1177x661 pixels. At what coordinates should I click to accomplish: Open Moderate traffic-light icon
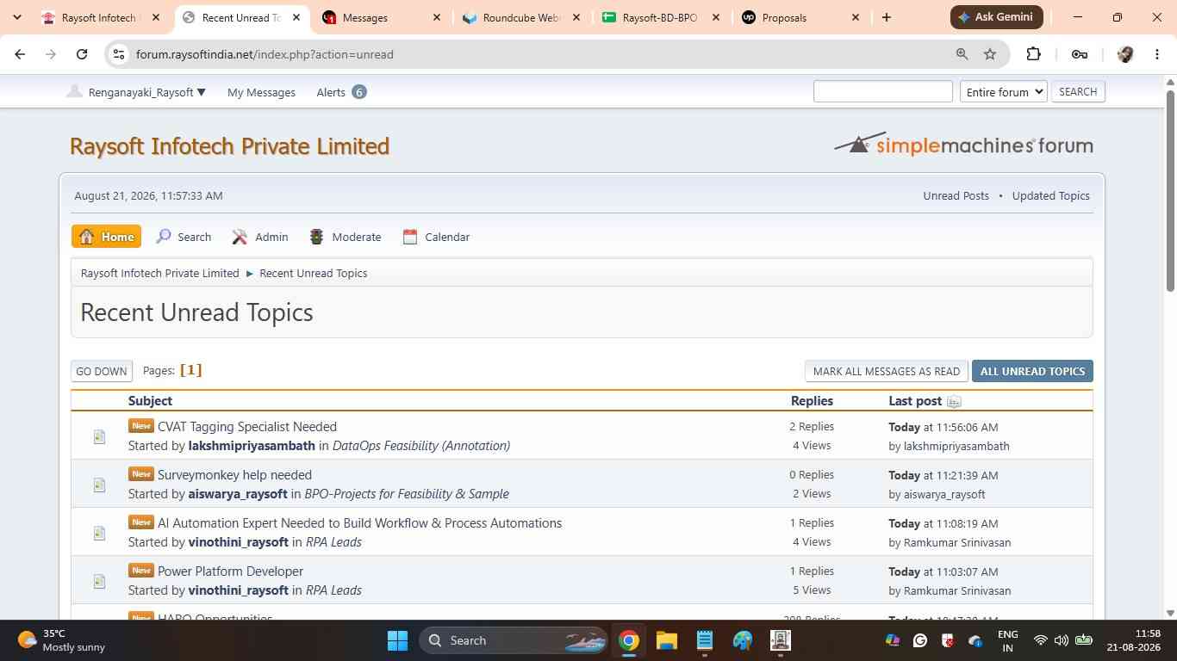click(x=317, y=237)
